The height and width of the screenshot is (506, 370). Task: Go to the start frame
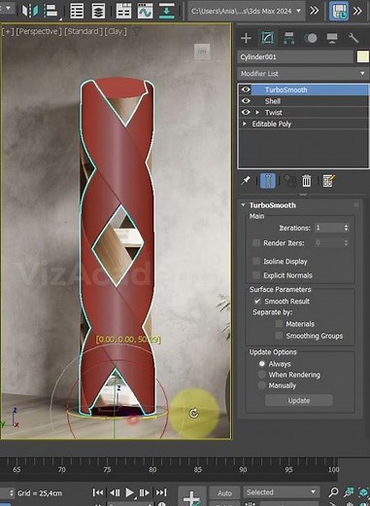pyautogui.click(x=98, y=492)
